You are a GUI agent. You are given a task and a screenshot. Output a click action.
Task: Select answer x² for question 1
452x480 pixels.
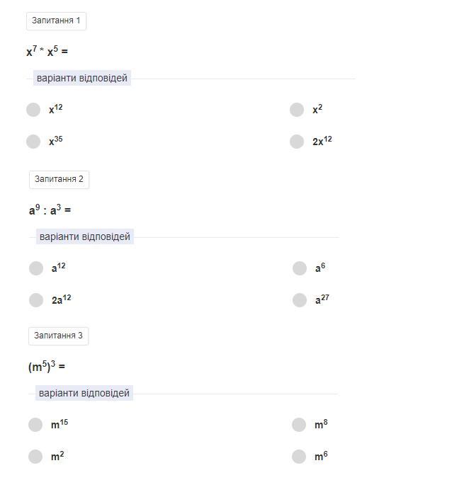[x=297, y=110]
